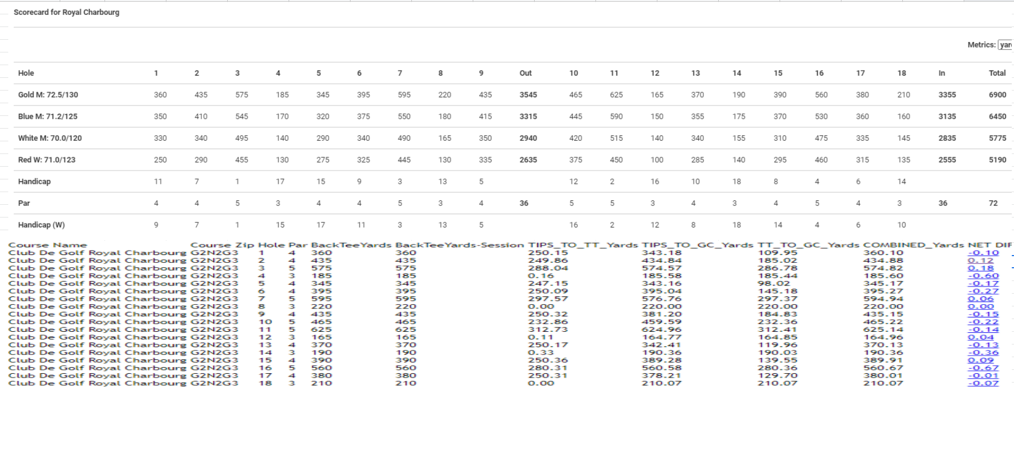
Task: Select the 'Gold M: 72.5/130' row label
Action: click(x=48, y=95)
